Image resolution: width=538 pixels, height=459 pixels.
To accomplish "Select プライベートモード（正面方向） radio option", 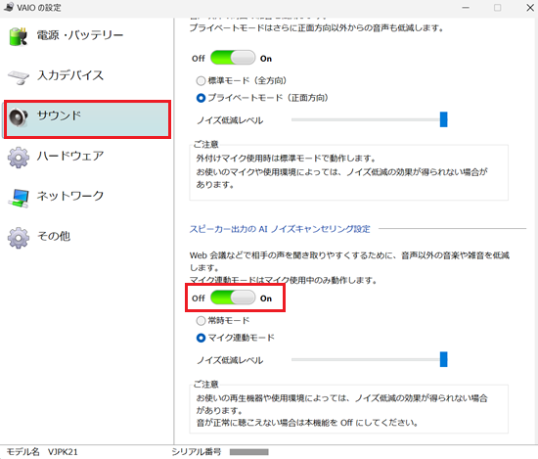I will (201, 98).
